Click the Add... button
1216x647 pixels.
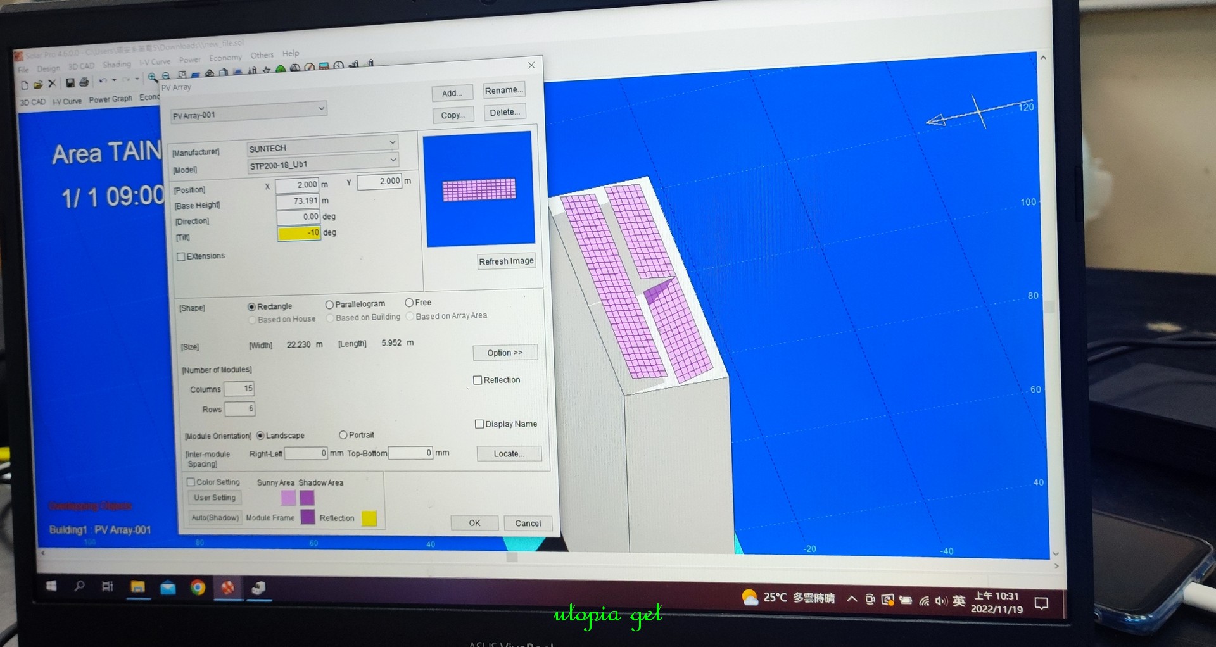[452, 93]
